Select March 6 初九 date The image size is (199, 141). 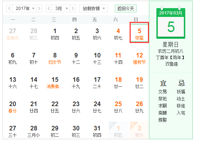[13, 59]
